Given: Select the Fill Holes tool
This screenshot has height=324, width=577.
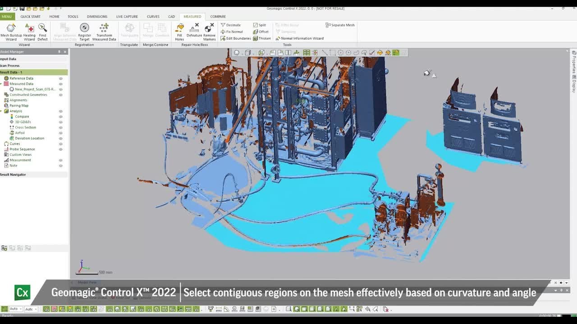Looking at the screenshot, I should pyautogui.click(x=179, y=32).
